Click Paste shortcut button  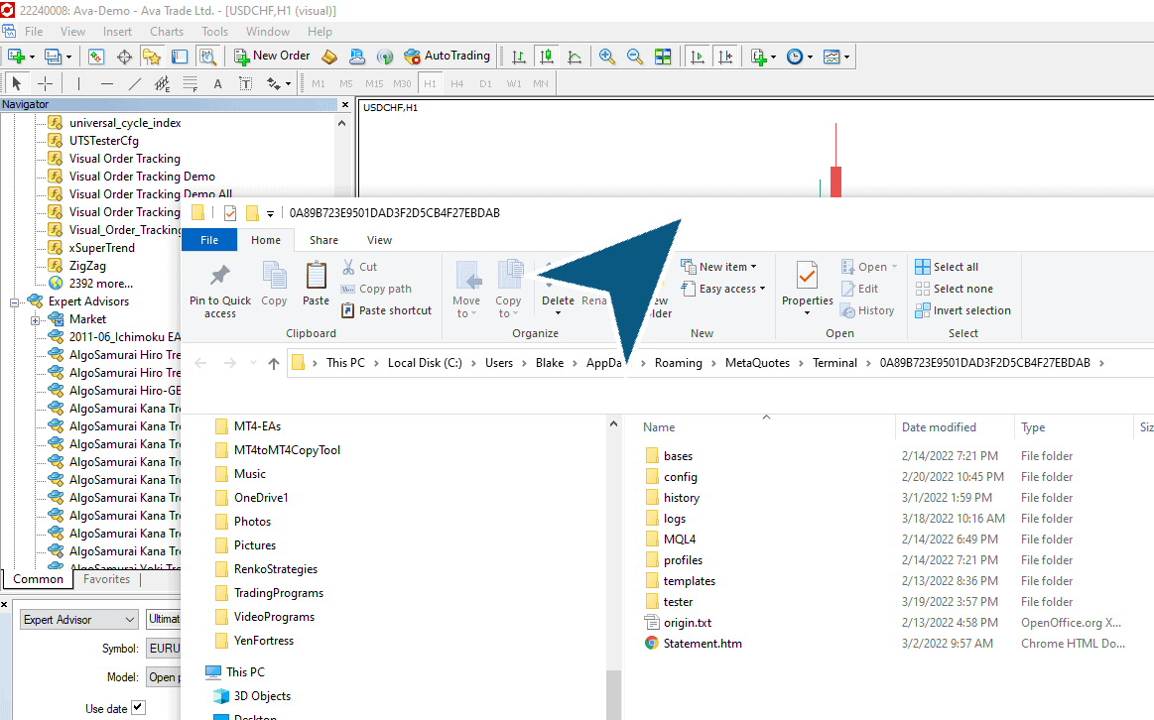click(386, 311)
